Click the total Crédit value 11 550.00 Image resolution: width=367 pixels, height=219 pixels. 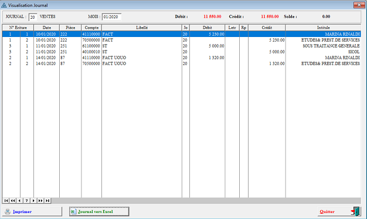pyautogui.click(x=270, y=16)
